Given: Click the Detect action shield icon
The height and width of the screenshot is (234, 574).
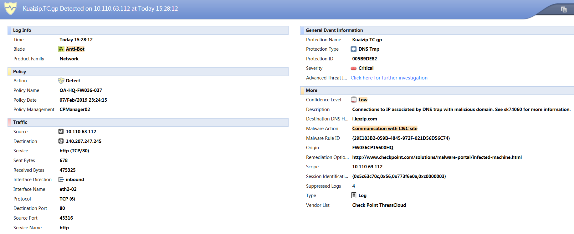Looking at the screenshot, I should (61, 81).
